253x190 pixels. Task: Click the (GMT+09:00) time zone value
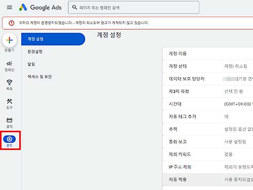pyautogui.click(x=238, y=104)
